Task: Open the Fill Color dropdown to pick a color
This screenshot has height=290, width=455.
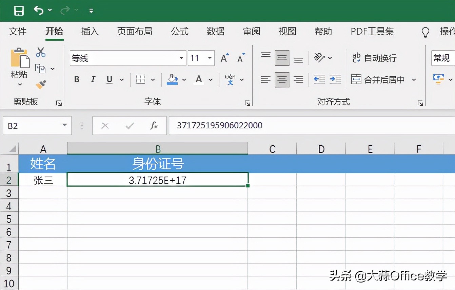Action: [x=184, y=79]
